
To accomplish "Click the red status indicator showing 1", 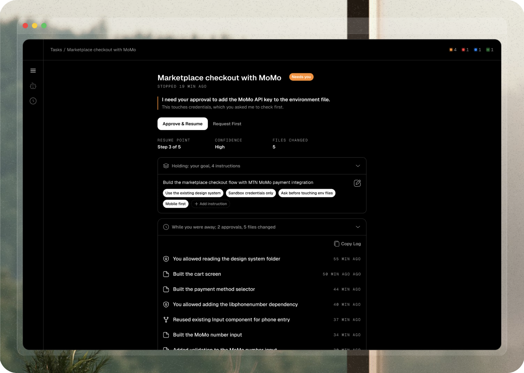I will coord(465,50).
